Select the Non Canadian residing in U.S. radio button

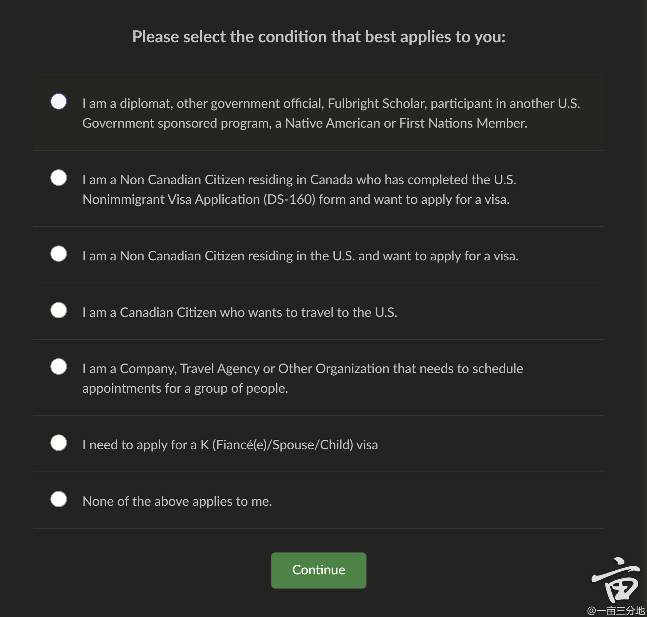click(x=59, y=253)
